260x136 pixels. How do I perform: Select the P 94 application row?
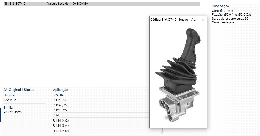[x=56, y=115]
